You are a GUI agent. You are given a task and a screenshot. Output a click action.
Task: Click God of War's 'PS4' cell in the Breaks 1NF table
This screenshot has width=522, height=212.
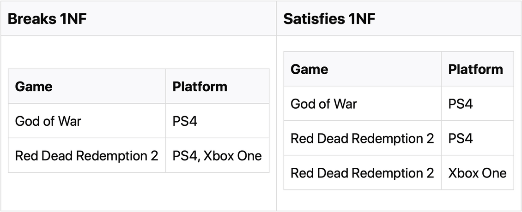pyautogui.click(x=185, y=121)
